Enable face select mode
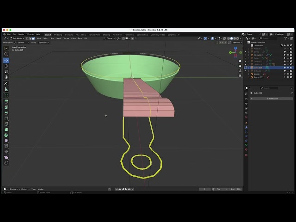 coord(33,38)
